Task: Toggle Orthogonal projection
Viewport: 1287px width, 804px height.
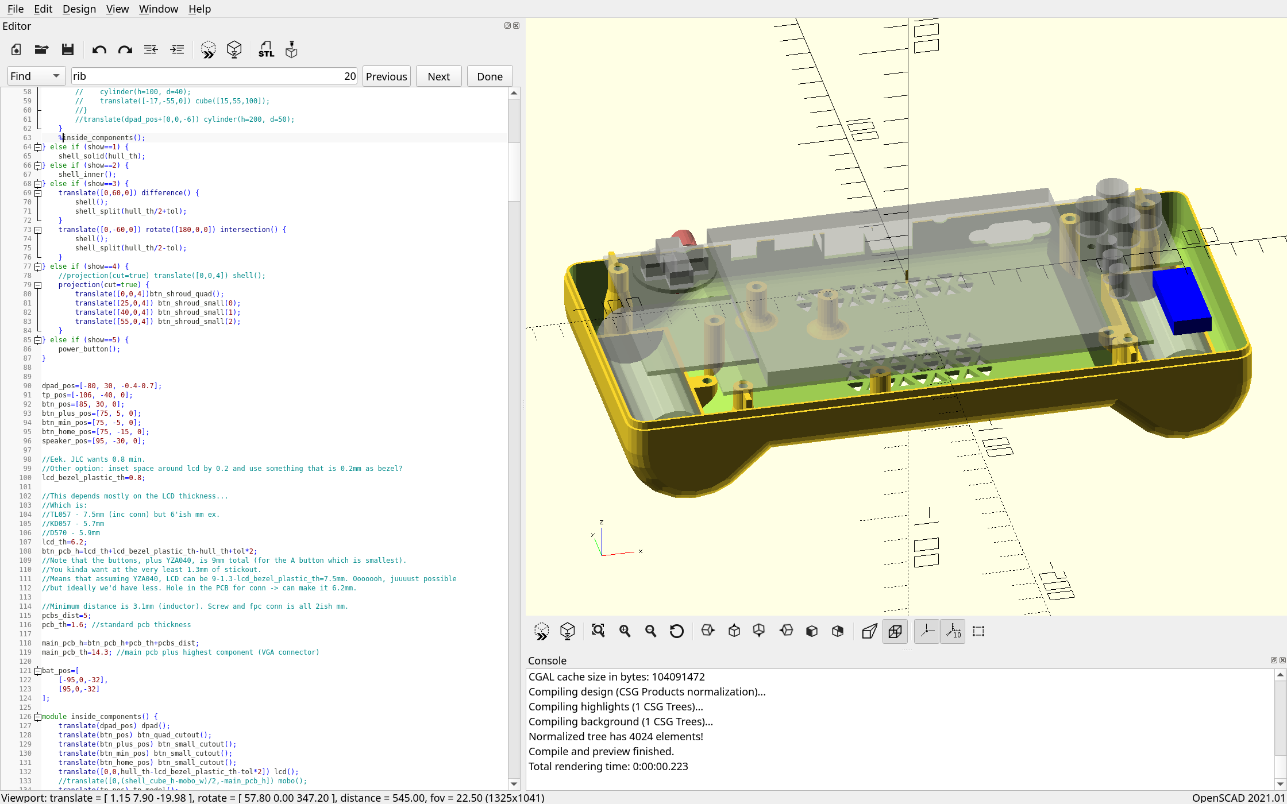Action: 895,631
